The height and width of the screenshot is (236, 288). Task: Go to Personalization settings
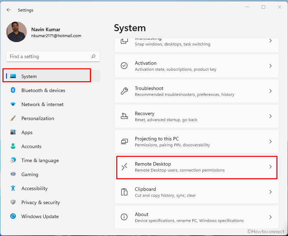point(53,118)
